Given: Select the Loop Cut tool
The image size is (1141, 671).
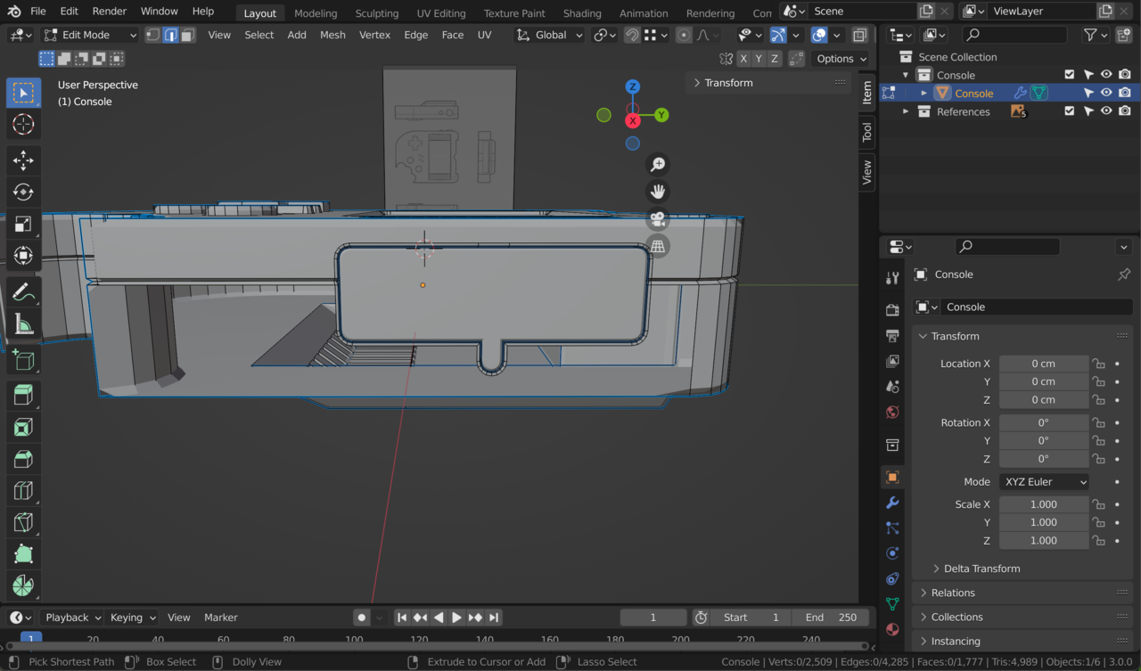Looking at the screenshot, I should 23,491.
